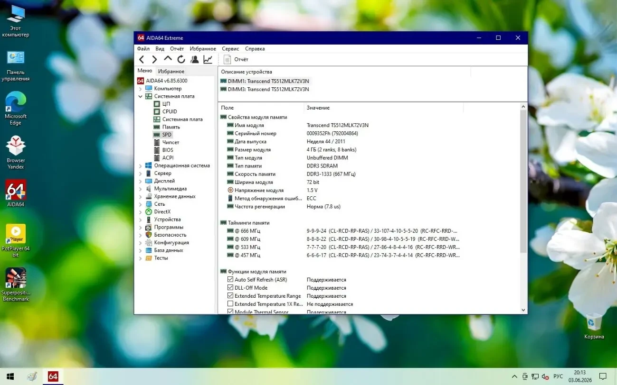Open the Справка menu
The width and height of the screenshot is (617, 385).
[x=255, y=49]
